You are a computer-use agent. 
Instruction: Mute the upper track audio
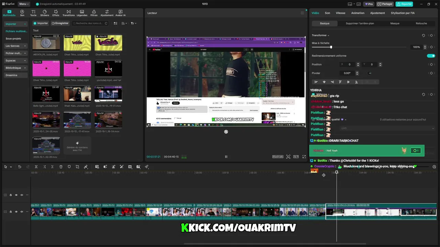click(x=22, y=195)
